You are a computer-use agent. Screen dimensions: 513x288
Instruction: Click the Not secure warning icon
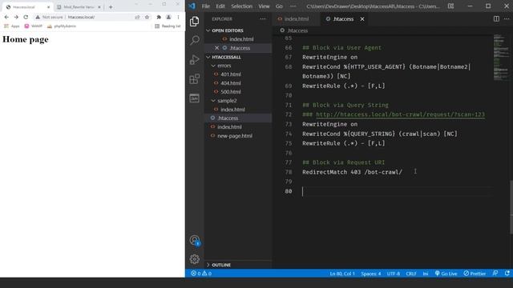point(38,17)
